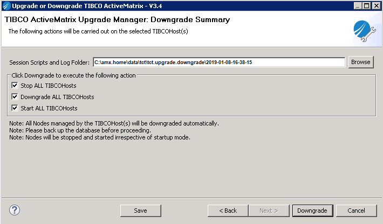Disable the Start ALL TIBCOHosts option
Screen dimensions: 383x224
tap(15, 108)
